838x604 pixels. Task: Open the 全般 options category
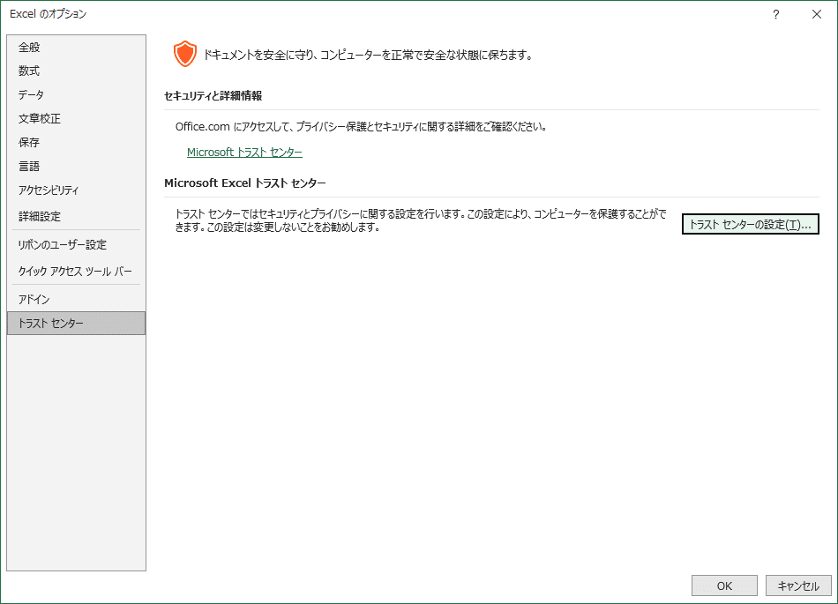tap(76, 47)
